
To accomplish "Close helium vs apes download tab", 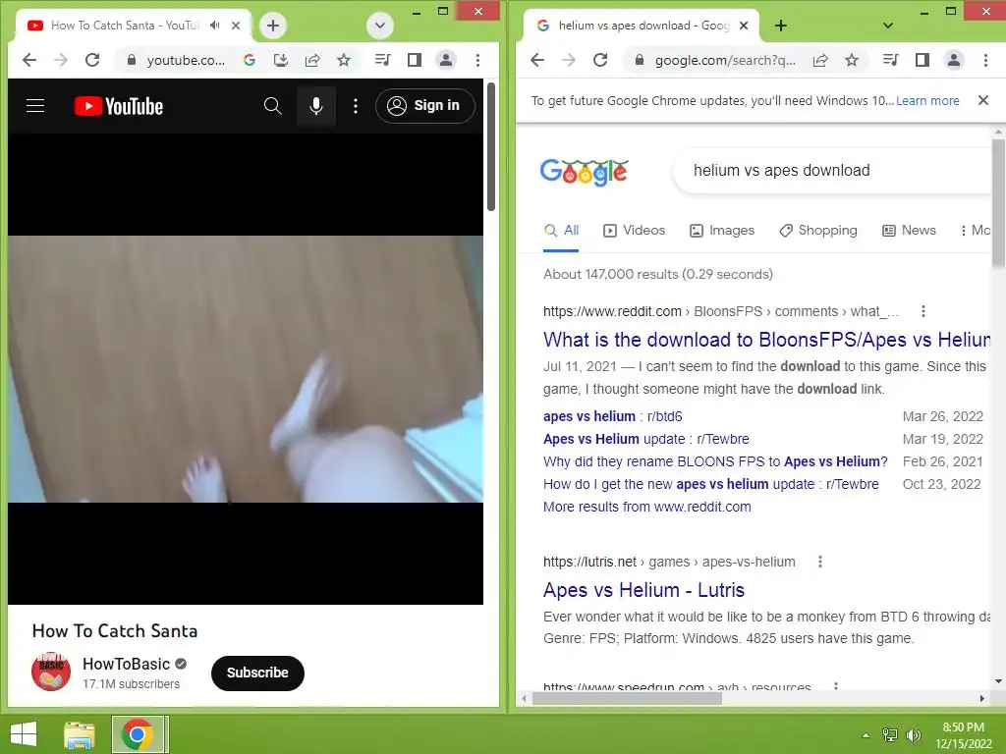I will click(744, 25).
